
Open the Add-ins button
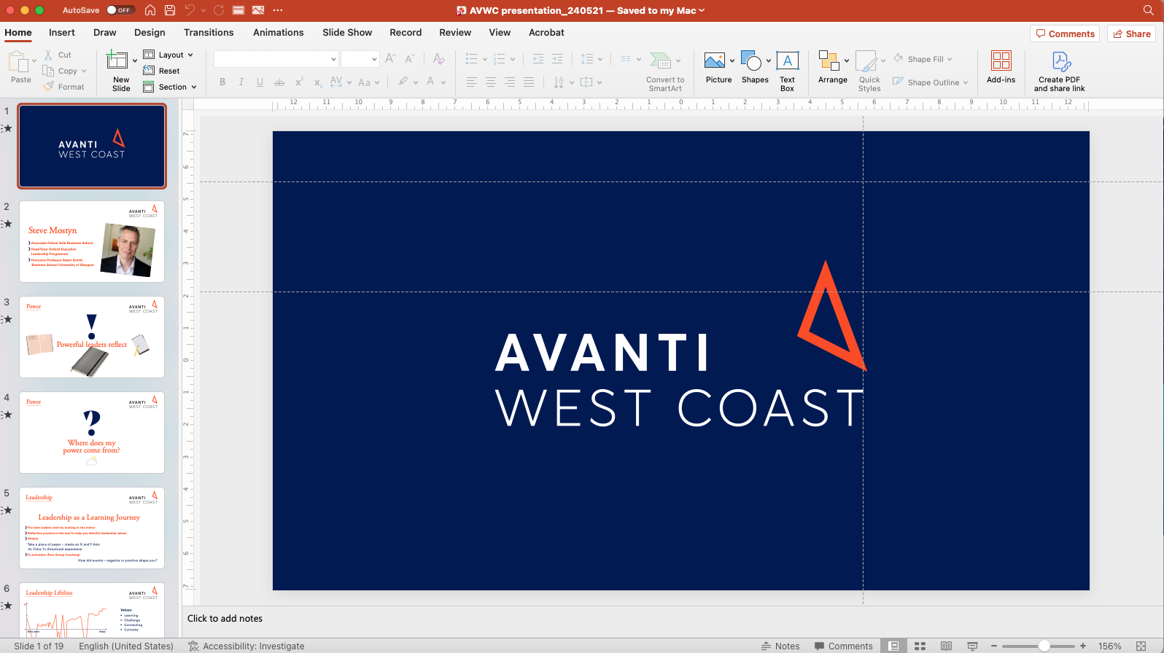pos(1001,67)
